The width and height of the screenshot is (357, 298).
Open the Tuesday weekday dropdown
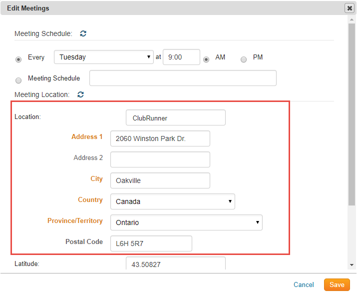coord(103,57)
